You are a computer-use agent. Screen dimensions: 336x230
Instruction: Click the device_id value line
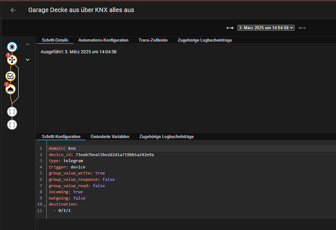click(x=101, y=155)
